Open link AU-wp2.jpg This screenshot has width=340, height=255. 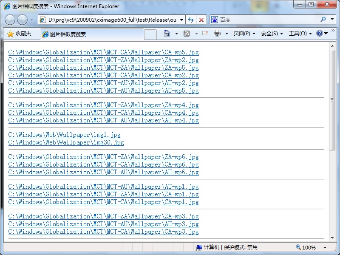coord(103,83)
